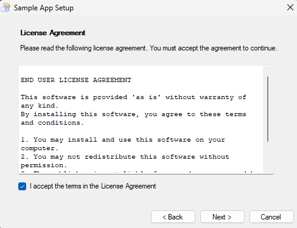Click the 'Please read the following license agreement' text
This screenshot has width=297, height=228.
(83, 48)
